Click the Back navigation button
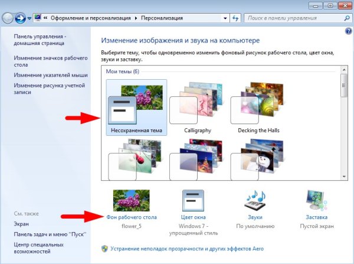354x264 pixels. click(x=8, y=18)
